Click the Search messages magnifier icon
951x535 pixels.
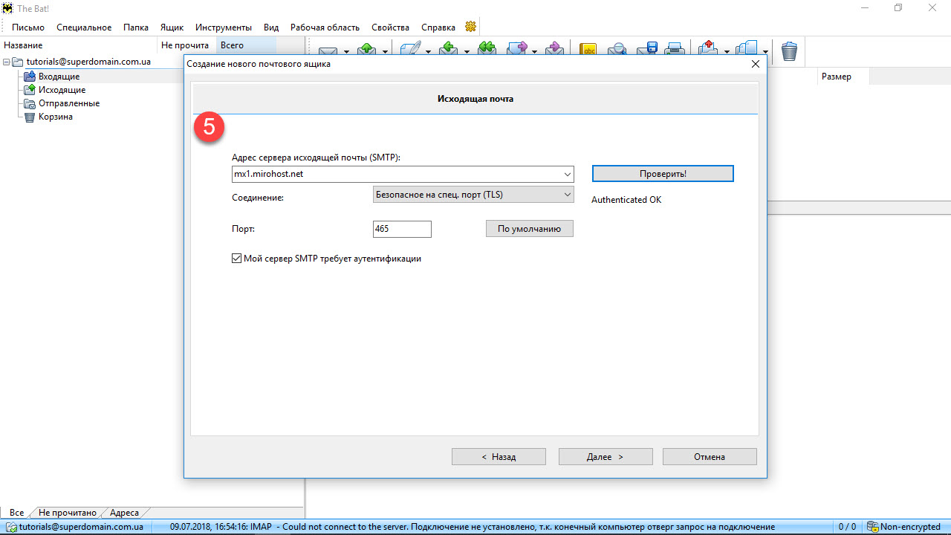617,50
